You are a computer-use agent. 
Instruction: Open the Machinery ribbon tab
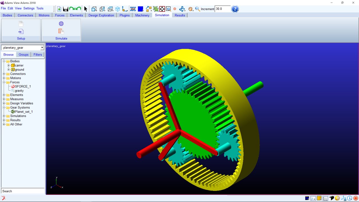(x=142, y=15)
